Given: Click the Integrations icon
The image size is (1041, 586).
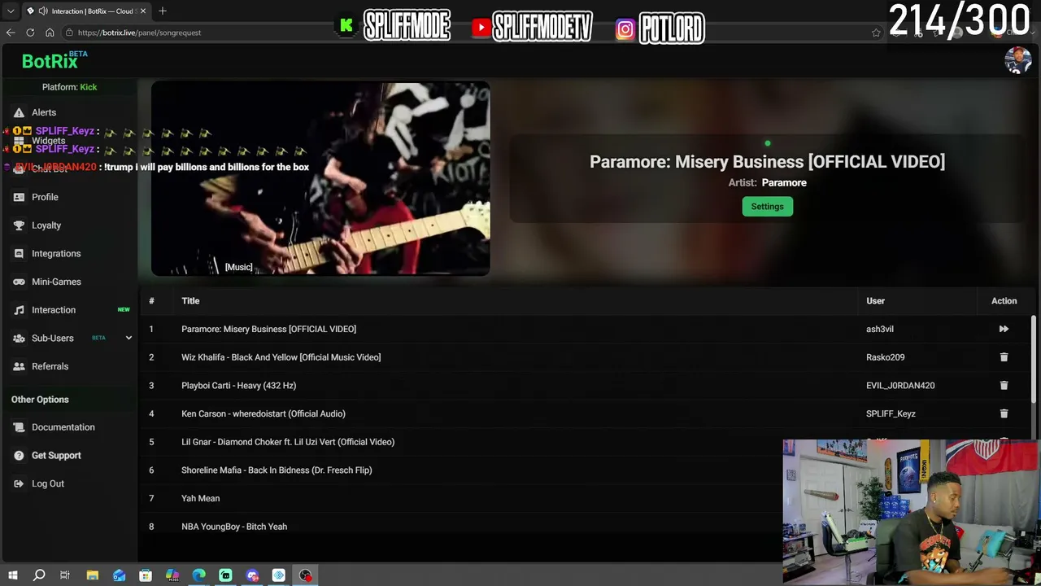Looking at the screenshot, I should [x=19, y=253].
